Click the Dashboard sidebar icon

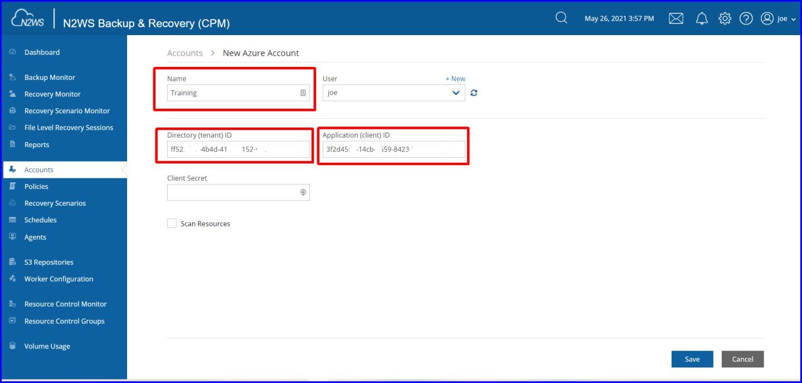click(x=12, y=52)
